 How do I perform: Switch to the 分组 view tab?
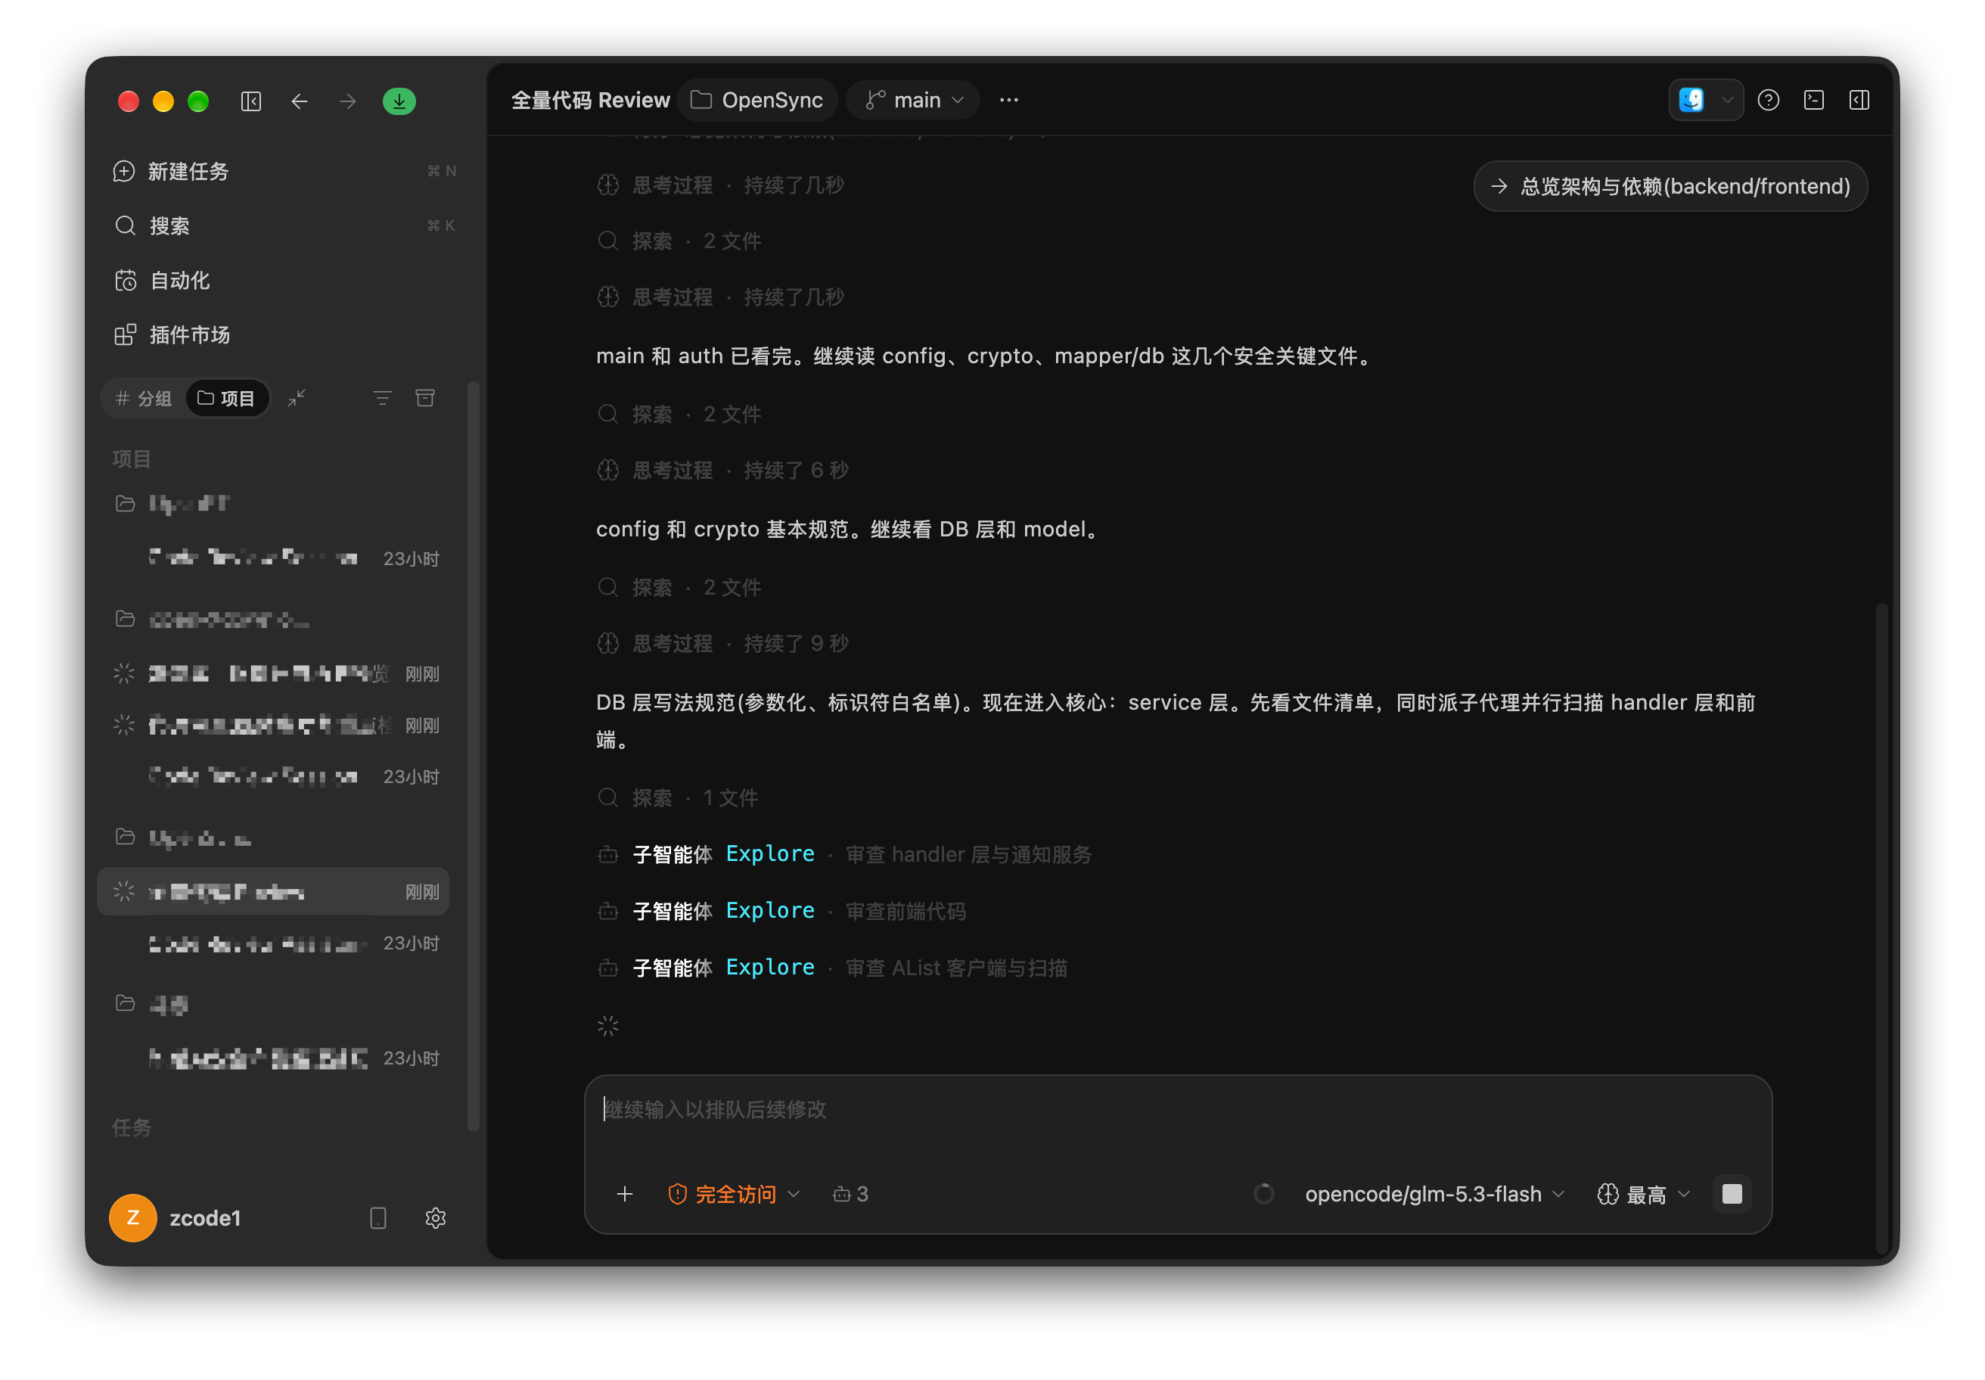pyautogui.click(x=144, y=398)
